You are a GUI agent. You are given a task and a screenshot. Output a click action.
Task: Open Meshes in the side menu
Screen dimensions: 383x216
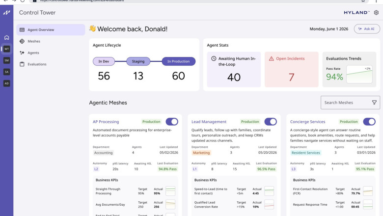[51, 41]
